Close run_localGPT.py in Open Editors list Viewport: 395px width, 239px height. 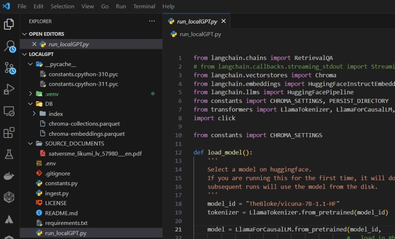pyautogui.click(x=34, y=44)
